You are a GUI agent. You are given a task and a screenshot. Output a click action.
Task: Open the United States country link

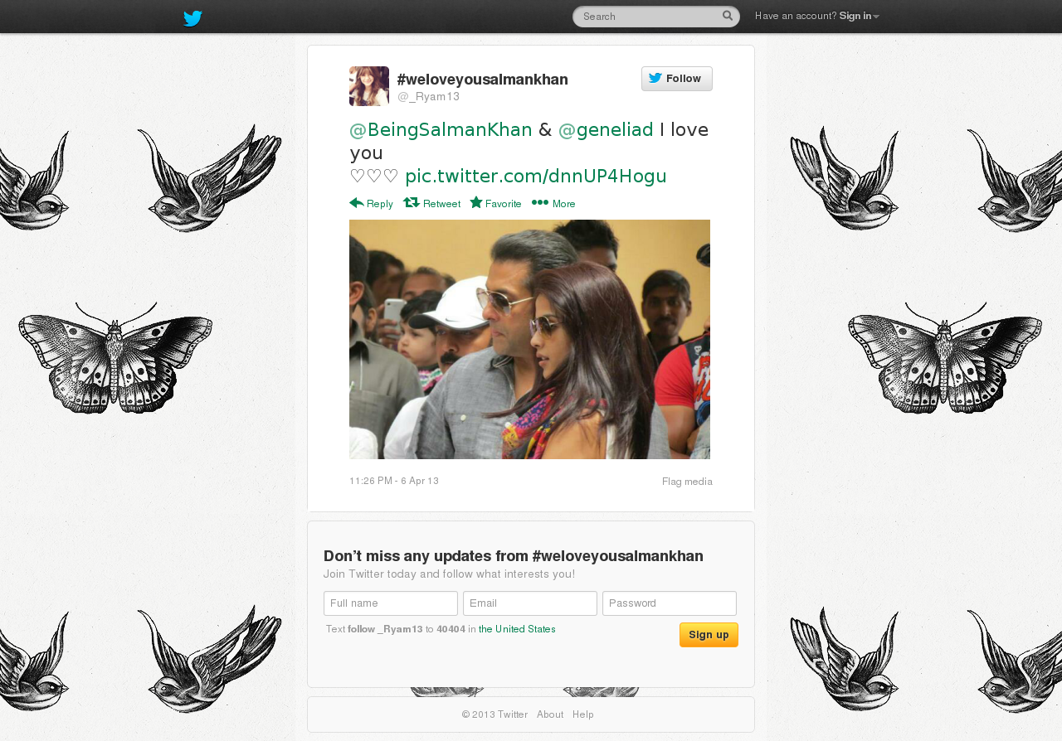pos(517,629)
